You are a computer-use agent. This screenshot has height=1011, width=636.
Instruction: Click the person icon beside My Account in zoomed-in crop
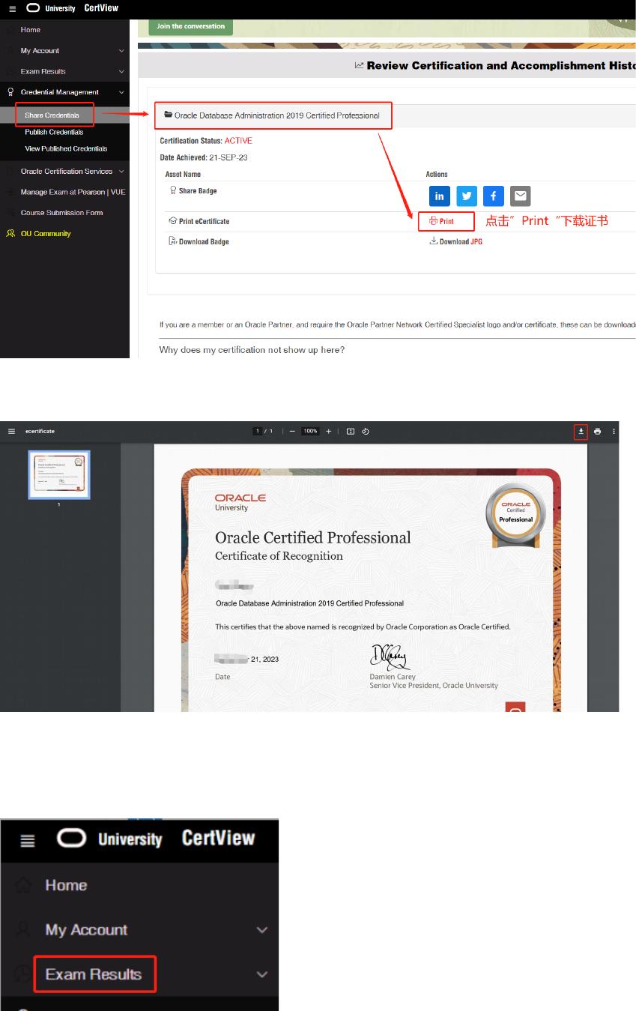[x=22, y=929]
